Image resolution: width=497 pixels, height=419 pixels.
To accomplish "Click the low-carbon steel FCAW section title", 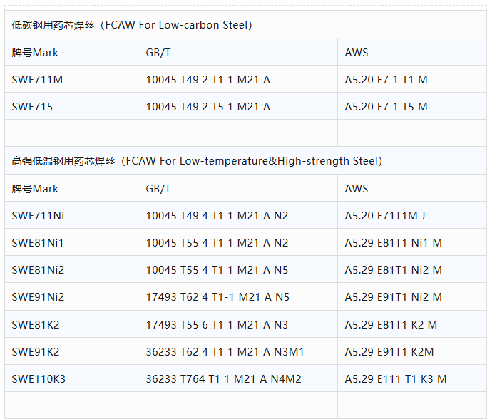I will point(132,25).
